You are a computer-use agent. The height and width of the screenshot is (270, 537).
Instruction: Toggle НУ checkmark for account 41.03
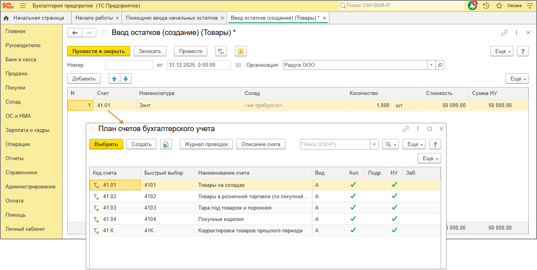click(x=394, y=208)
